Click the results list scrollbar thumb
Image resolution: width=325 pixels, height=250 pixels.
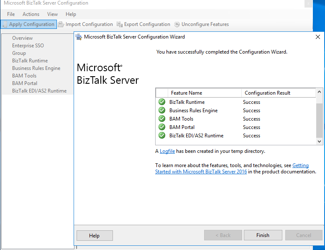click(x=320, y=120)
